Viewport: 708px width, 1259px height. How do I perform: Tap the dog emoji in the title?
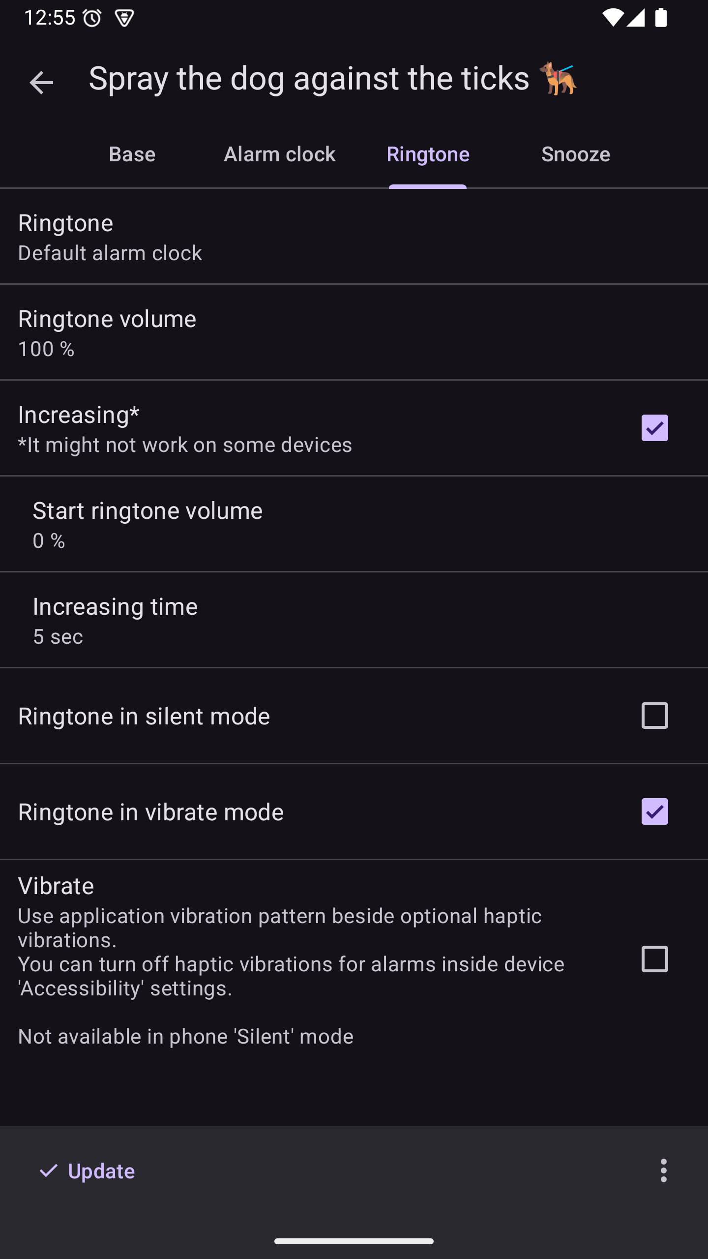click(559, 79)
